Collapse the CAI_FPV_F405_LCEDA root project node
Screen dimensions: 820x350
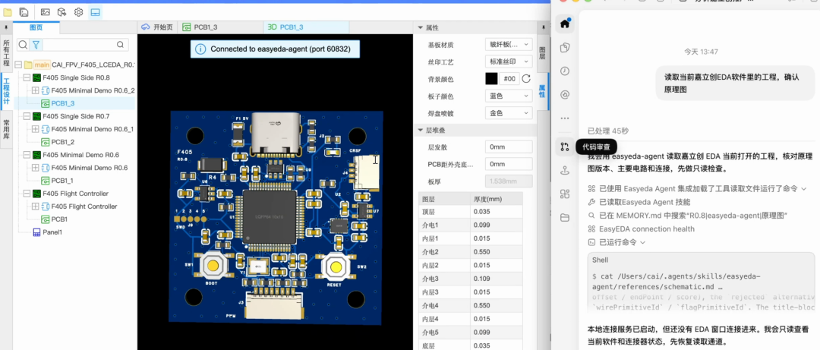[x=18, y=65]
